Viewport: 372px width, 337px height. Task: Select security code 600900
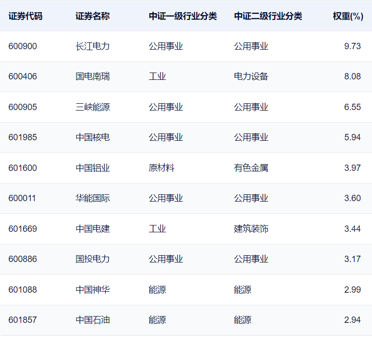22,46
